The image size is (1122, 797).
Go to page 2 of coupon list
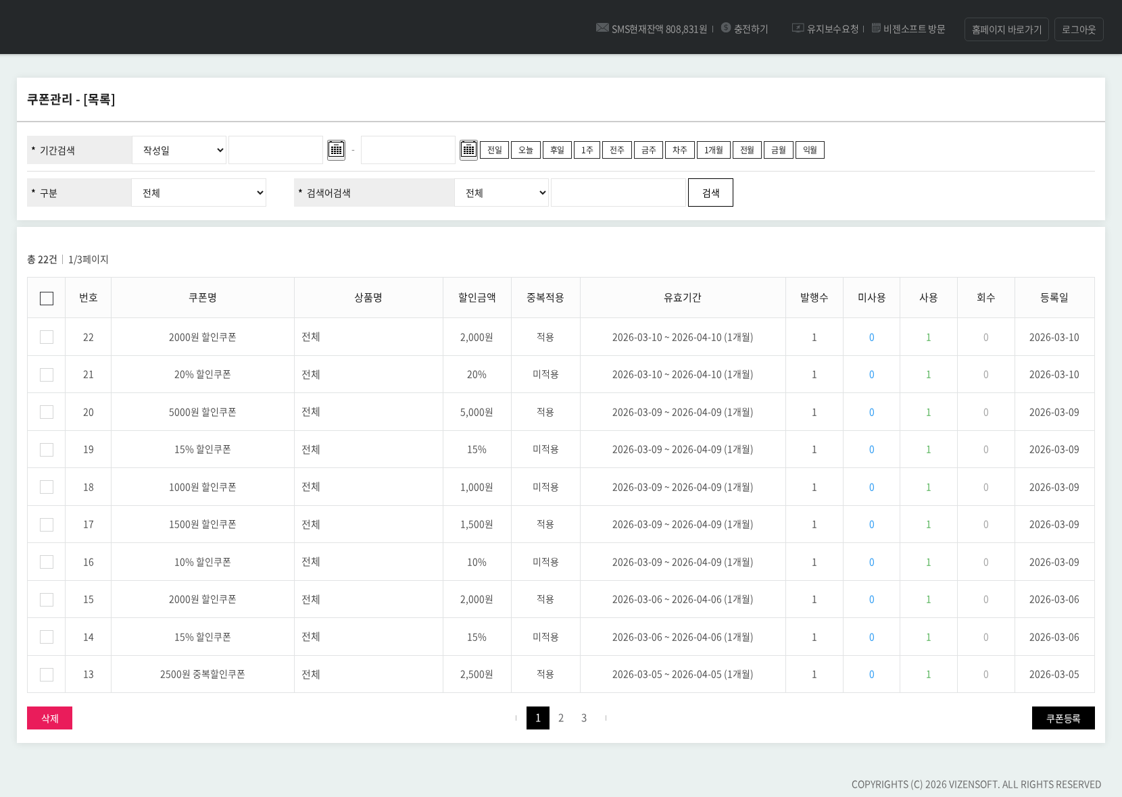coord(561,718)
